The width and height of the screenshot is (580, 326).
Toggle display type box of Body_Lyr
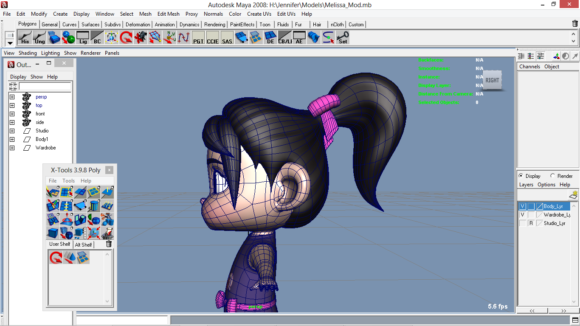click(531, 206)
